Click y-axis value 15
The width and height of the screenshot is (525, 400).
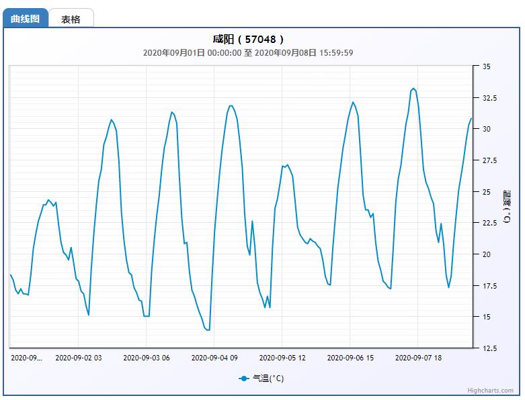pos(486,317)
